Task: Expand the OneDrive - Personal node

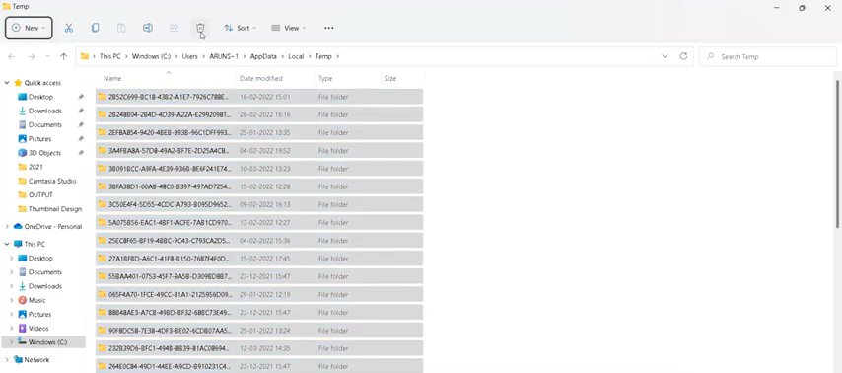Action: pos(7,227)
